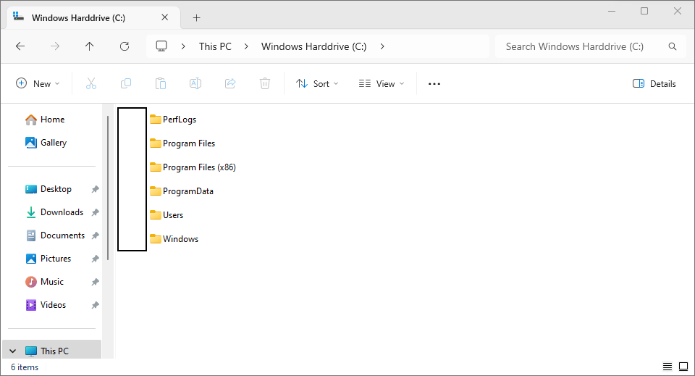The width and height of the screenshot is (695, 376).
Task: Unpin Videos using its pin icon
Action: pyautogui.click(x=95, y=305)
